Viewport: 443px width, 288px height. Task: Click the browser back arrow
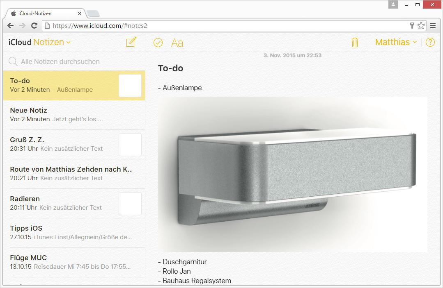[10, 26]
